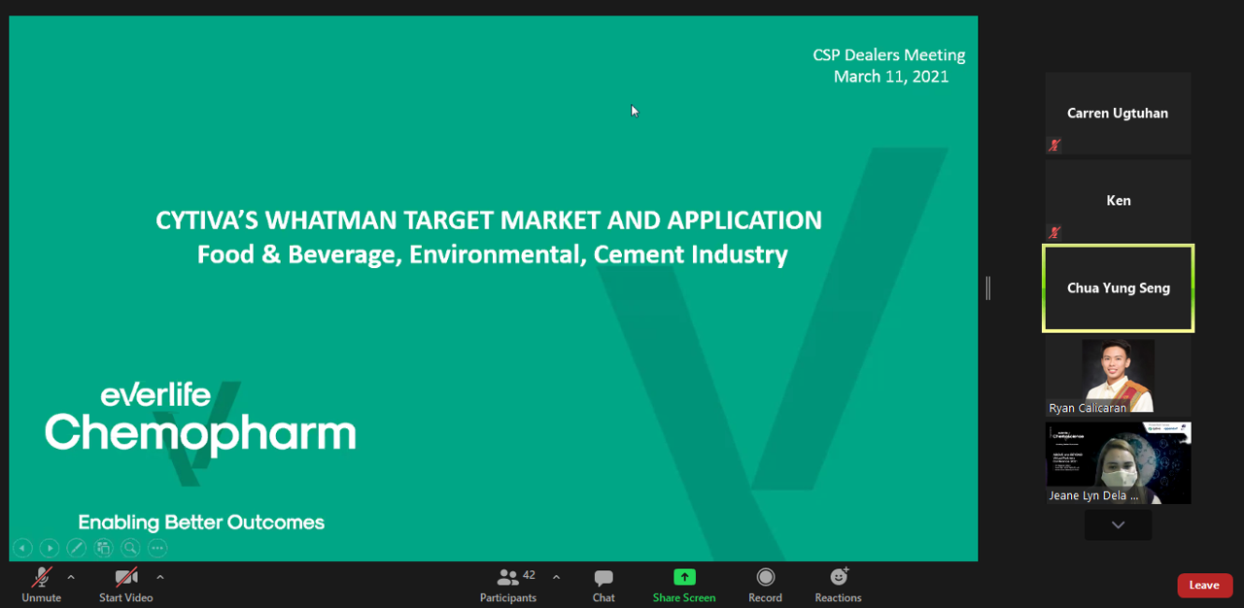Open see-all-slides grid icon
1244x608 pixels.
[x=104, y=548]
